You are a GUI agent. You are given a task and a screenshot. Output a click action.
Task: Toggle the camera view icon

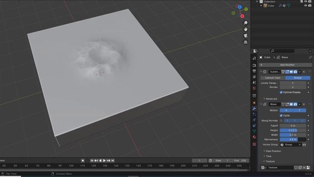coord(245,36)
